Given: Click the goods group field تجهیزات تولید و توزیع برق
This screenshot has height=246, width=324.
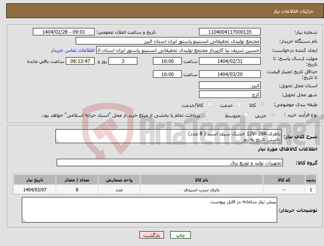Looking at the screenshot, I should [x=170, y=162].
